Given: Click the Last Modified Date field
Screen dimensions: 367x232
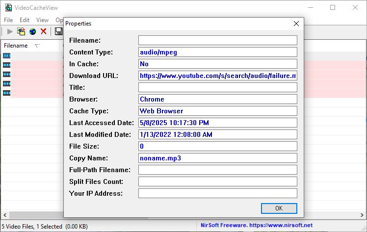Looking at the screenshot, I should (x=218, y=134).
